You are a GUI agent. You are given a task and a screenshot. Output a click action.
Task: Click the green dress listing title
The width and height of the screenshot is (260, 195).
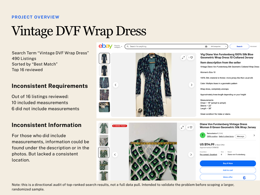pyautogui.click(x=228, y=126)
